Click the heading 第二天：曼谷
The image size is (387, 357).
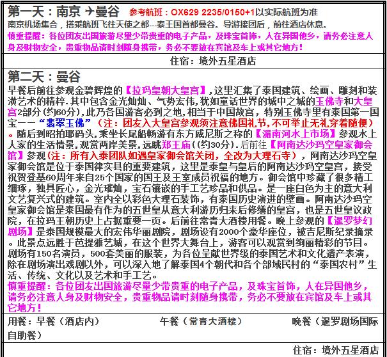[x=44, y=77]
